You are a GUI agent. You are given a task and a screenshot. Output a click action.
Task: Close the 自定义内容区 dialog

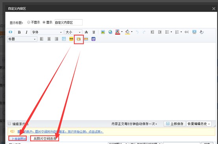(x=214, y=9)
